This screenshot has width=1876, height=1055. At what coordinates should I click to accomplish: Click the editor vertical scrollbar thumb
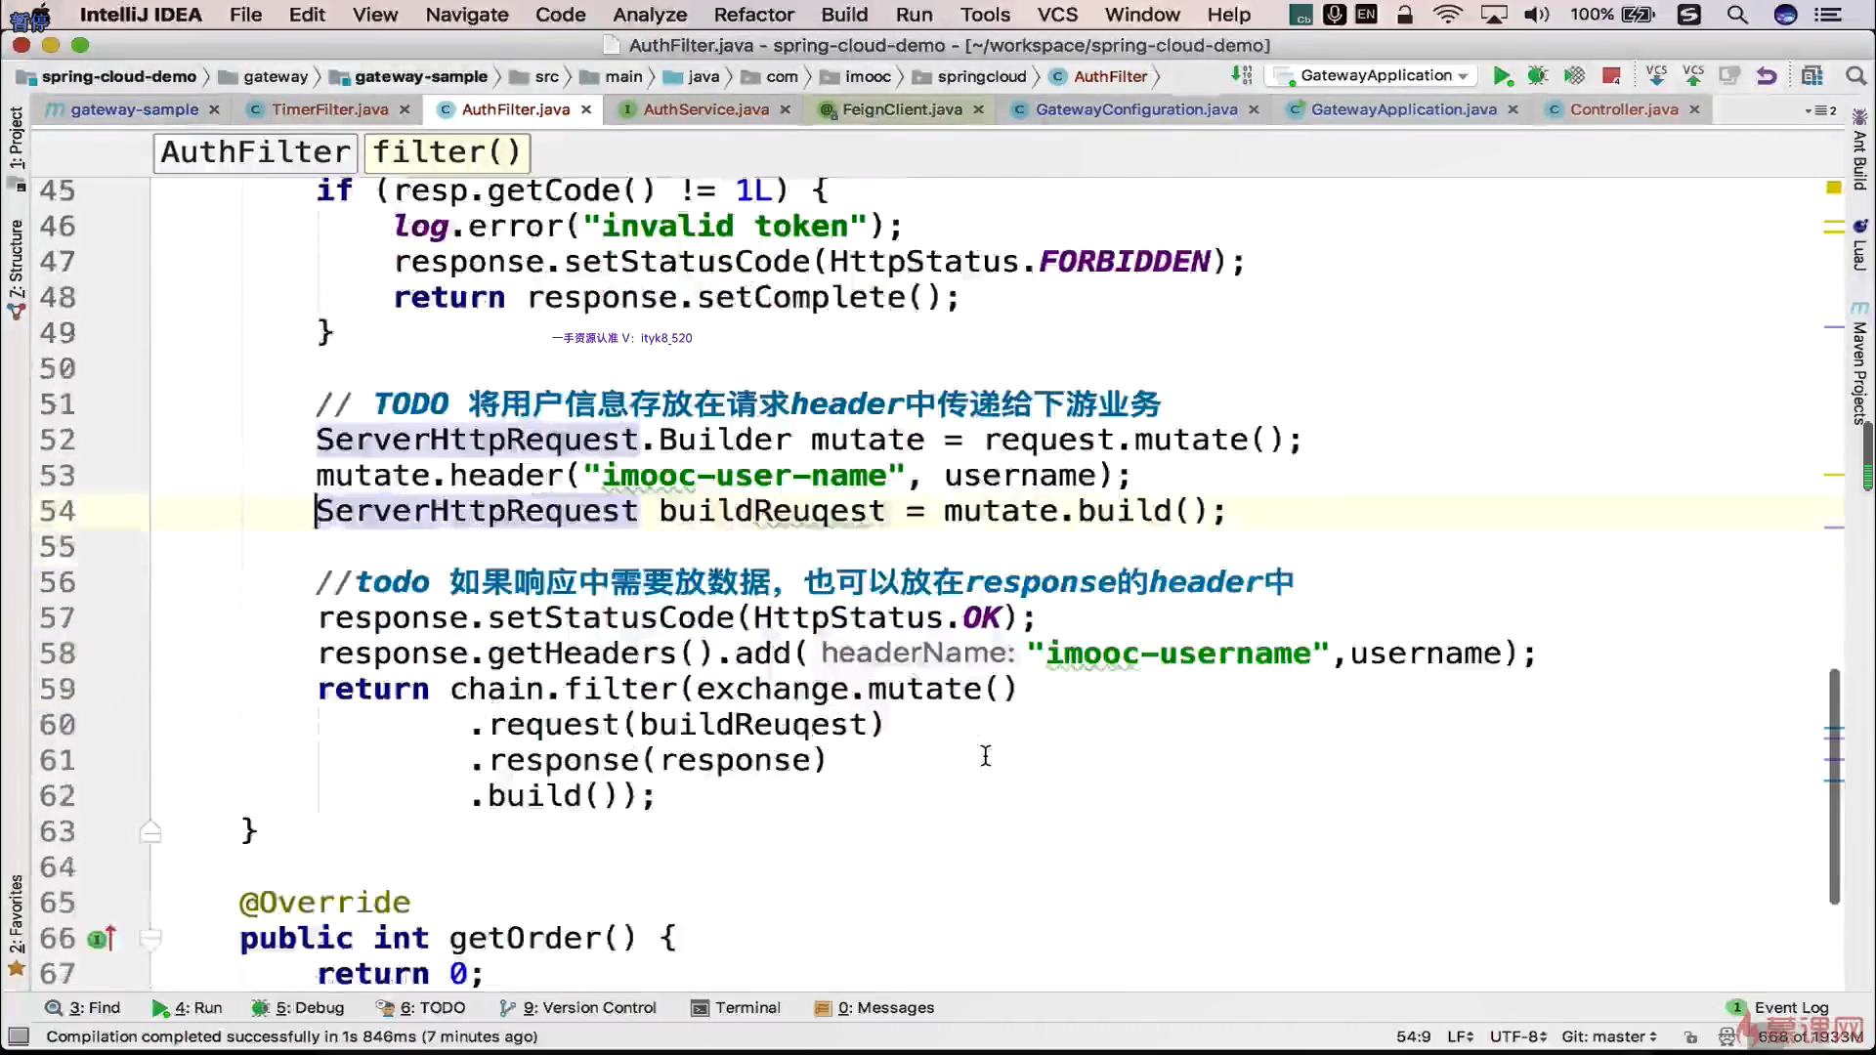(x=1834, y=786)
